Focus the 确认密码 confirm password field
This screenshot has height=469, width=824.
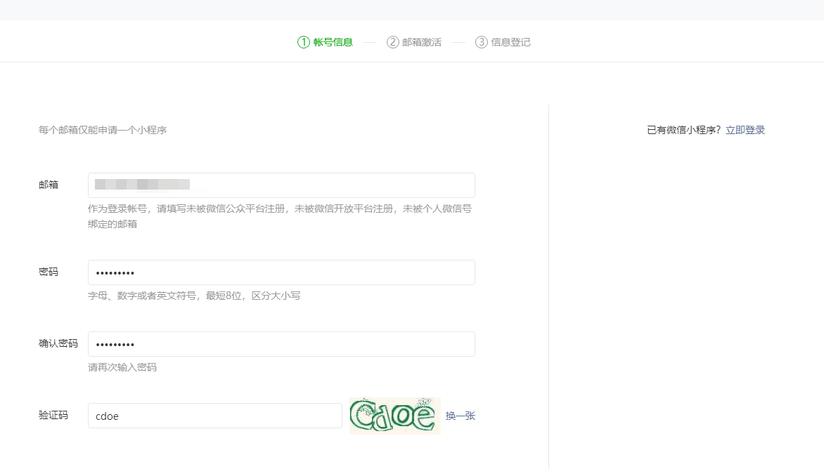281,344
